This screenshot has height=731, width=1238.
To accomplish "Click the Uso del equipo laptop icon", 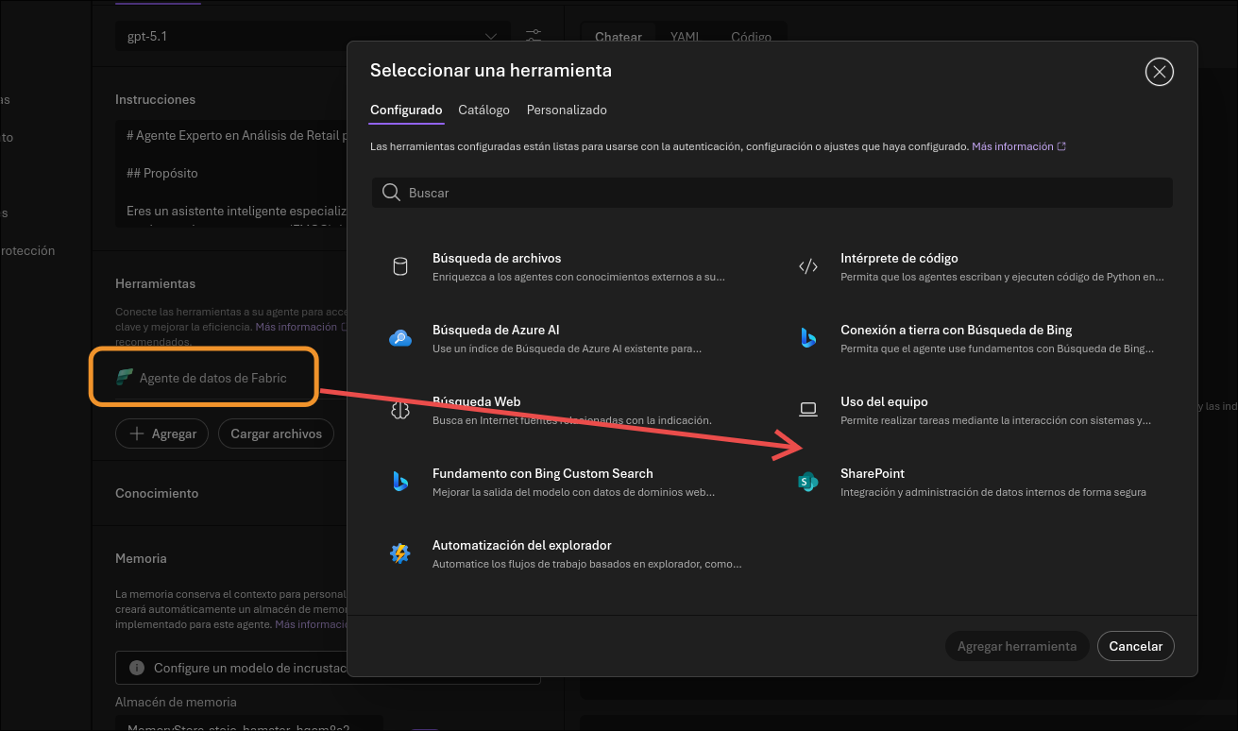I will pos(808,410).
